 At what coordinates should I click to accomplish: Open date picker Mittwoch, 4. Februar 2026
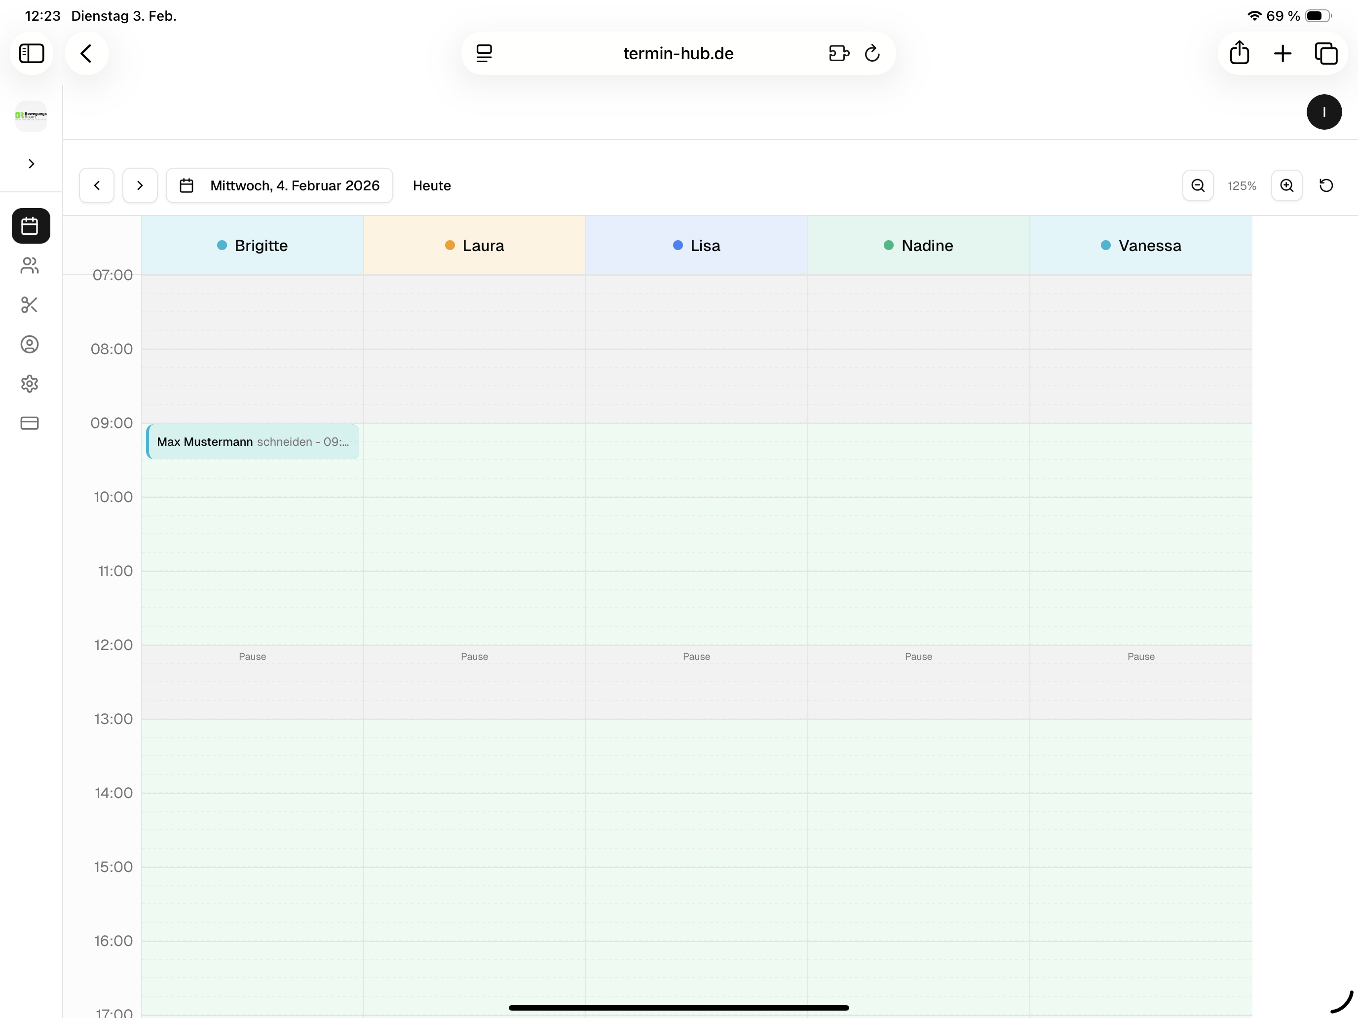coord(280,185)
